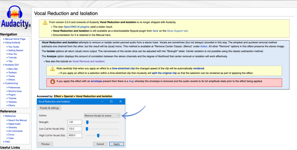This screenshot has width=297, height=150.
Task: Click the Strength slider handle
Action: pos(87,123)
